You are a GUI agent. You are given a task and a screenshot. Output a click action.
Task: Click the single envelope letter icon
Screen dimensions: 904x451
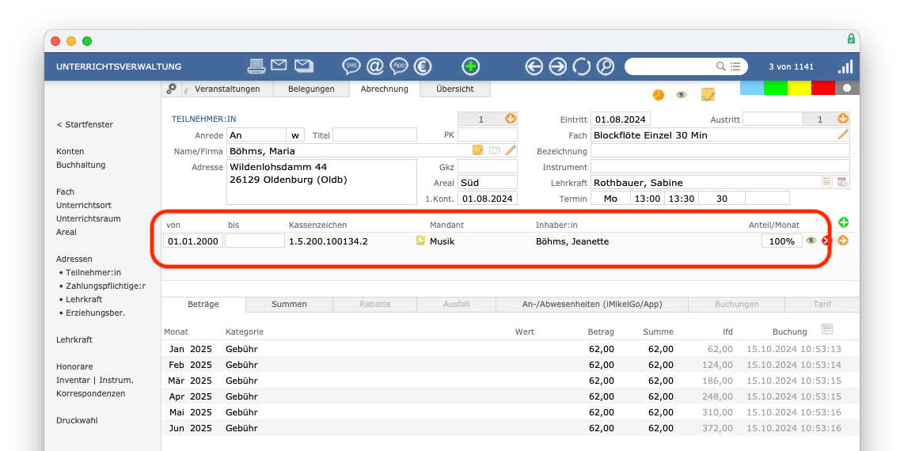pos(279,66)
